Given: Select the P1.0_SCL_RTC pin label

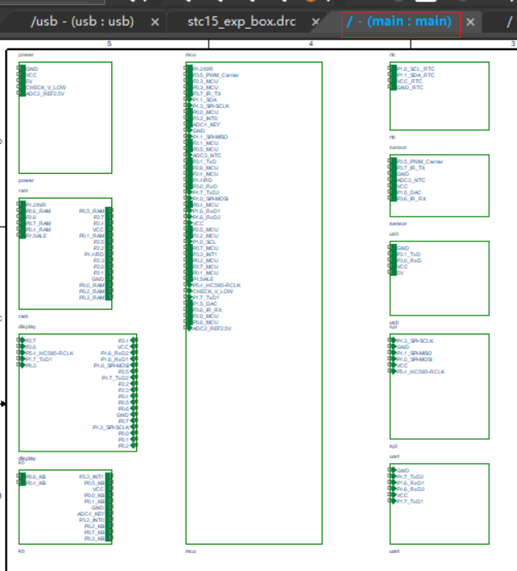Looking at the screenshot, I should click(416, 69).
